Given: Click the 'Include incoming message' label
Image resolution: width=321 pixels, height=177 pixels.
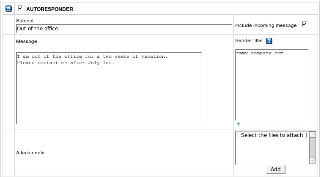Looking at the screenshot, I should click(266, 25).
